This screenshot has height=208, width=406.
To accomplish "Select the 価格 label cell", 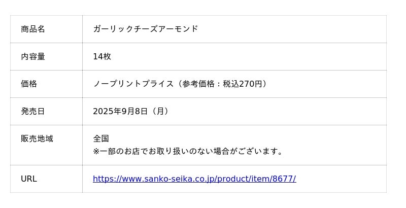I will click(29, 84).
